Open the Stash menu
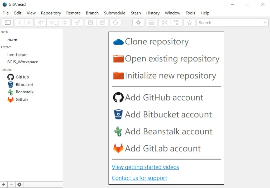Screen dimensions: 270x188 pyautogui.click(x=136, y=13)
